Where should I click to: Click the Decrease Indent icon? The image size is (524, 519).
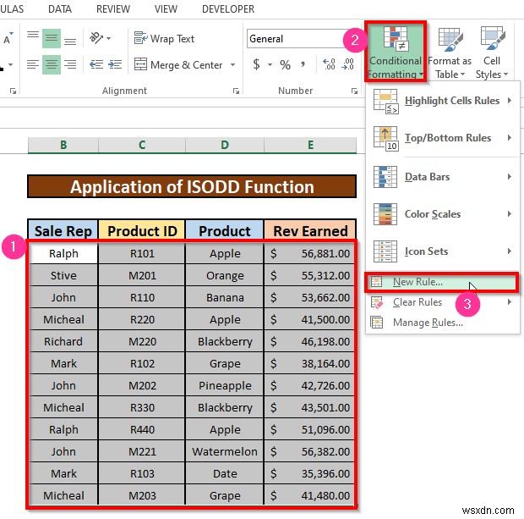coord(96,64)
